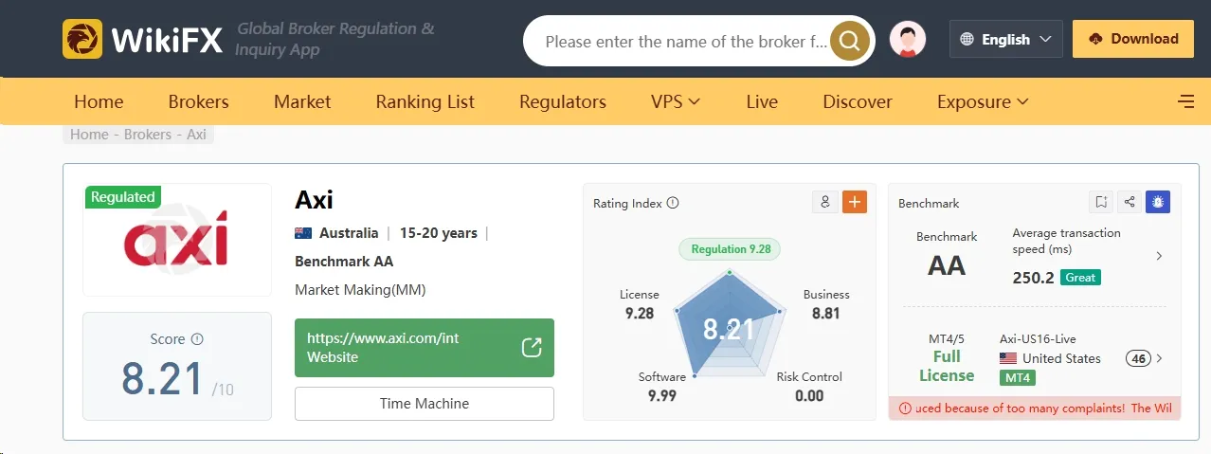Screen dimensions: 1211x454
Task: Open the user avatar profile
Action: (908, 40)
